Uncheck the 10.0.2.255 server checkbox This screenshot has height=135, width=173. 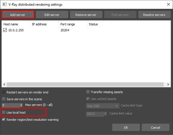[5, 30]
